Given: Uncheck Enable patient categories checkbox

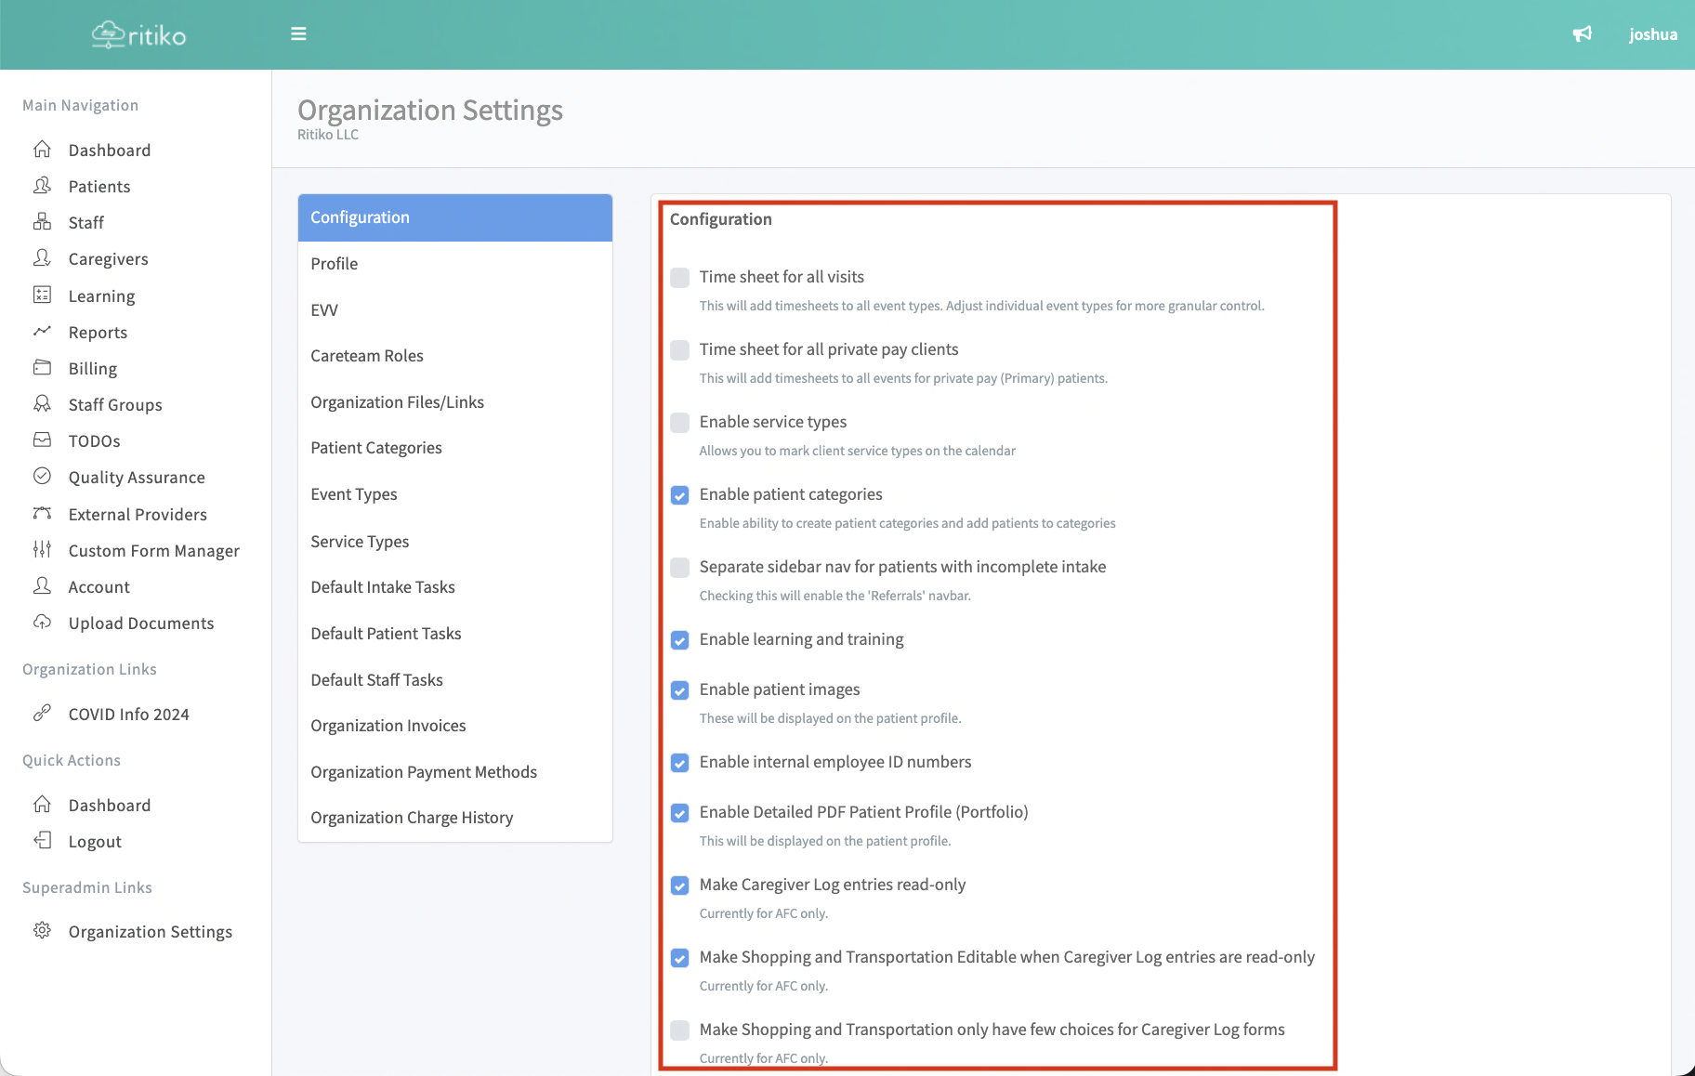Looking at the screenshot, I should (680, 495).
